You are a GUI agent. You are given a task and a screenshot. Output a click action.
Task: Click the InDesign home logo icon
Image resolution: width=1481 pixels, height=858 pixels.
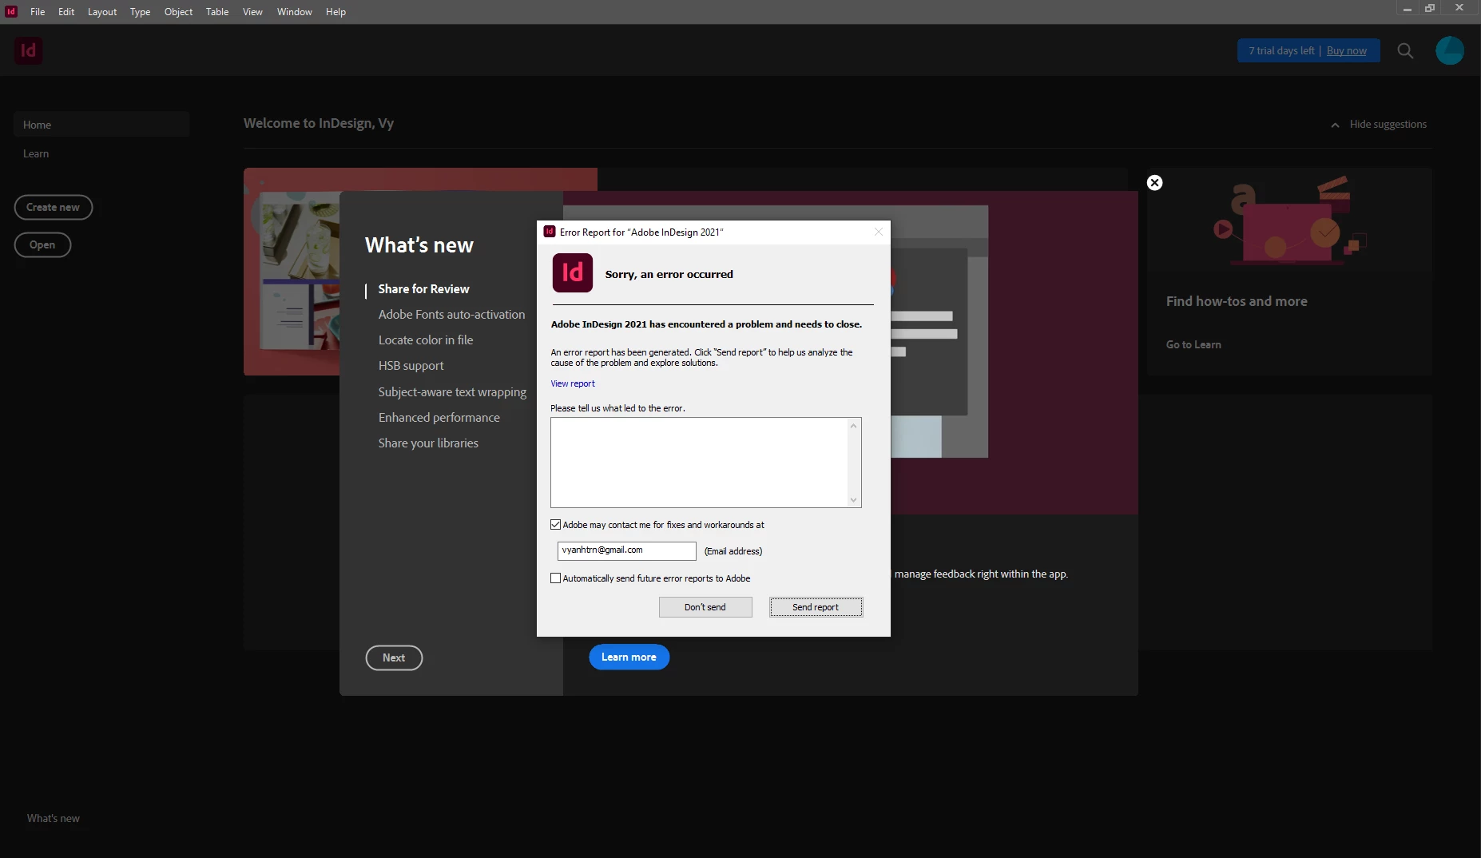pos(28,50)
